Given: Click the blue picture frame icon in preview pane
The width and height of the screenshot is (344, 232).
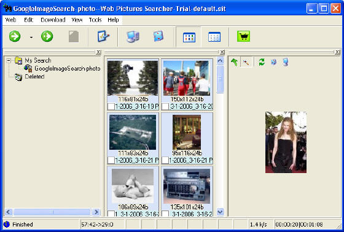Looking at the screenshot, I should [273, 62].
